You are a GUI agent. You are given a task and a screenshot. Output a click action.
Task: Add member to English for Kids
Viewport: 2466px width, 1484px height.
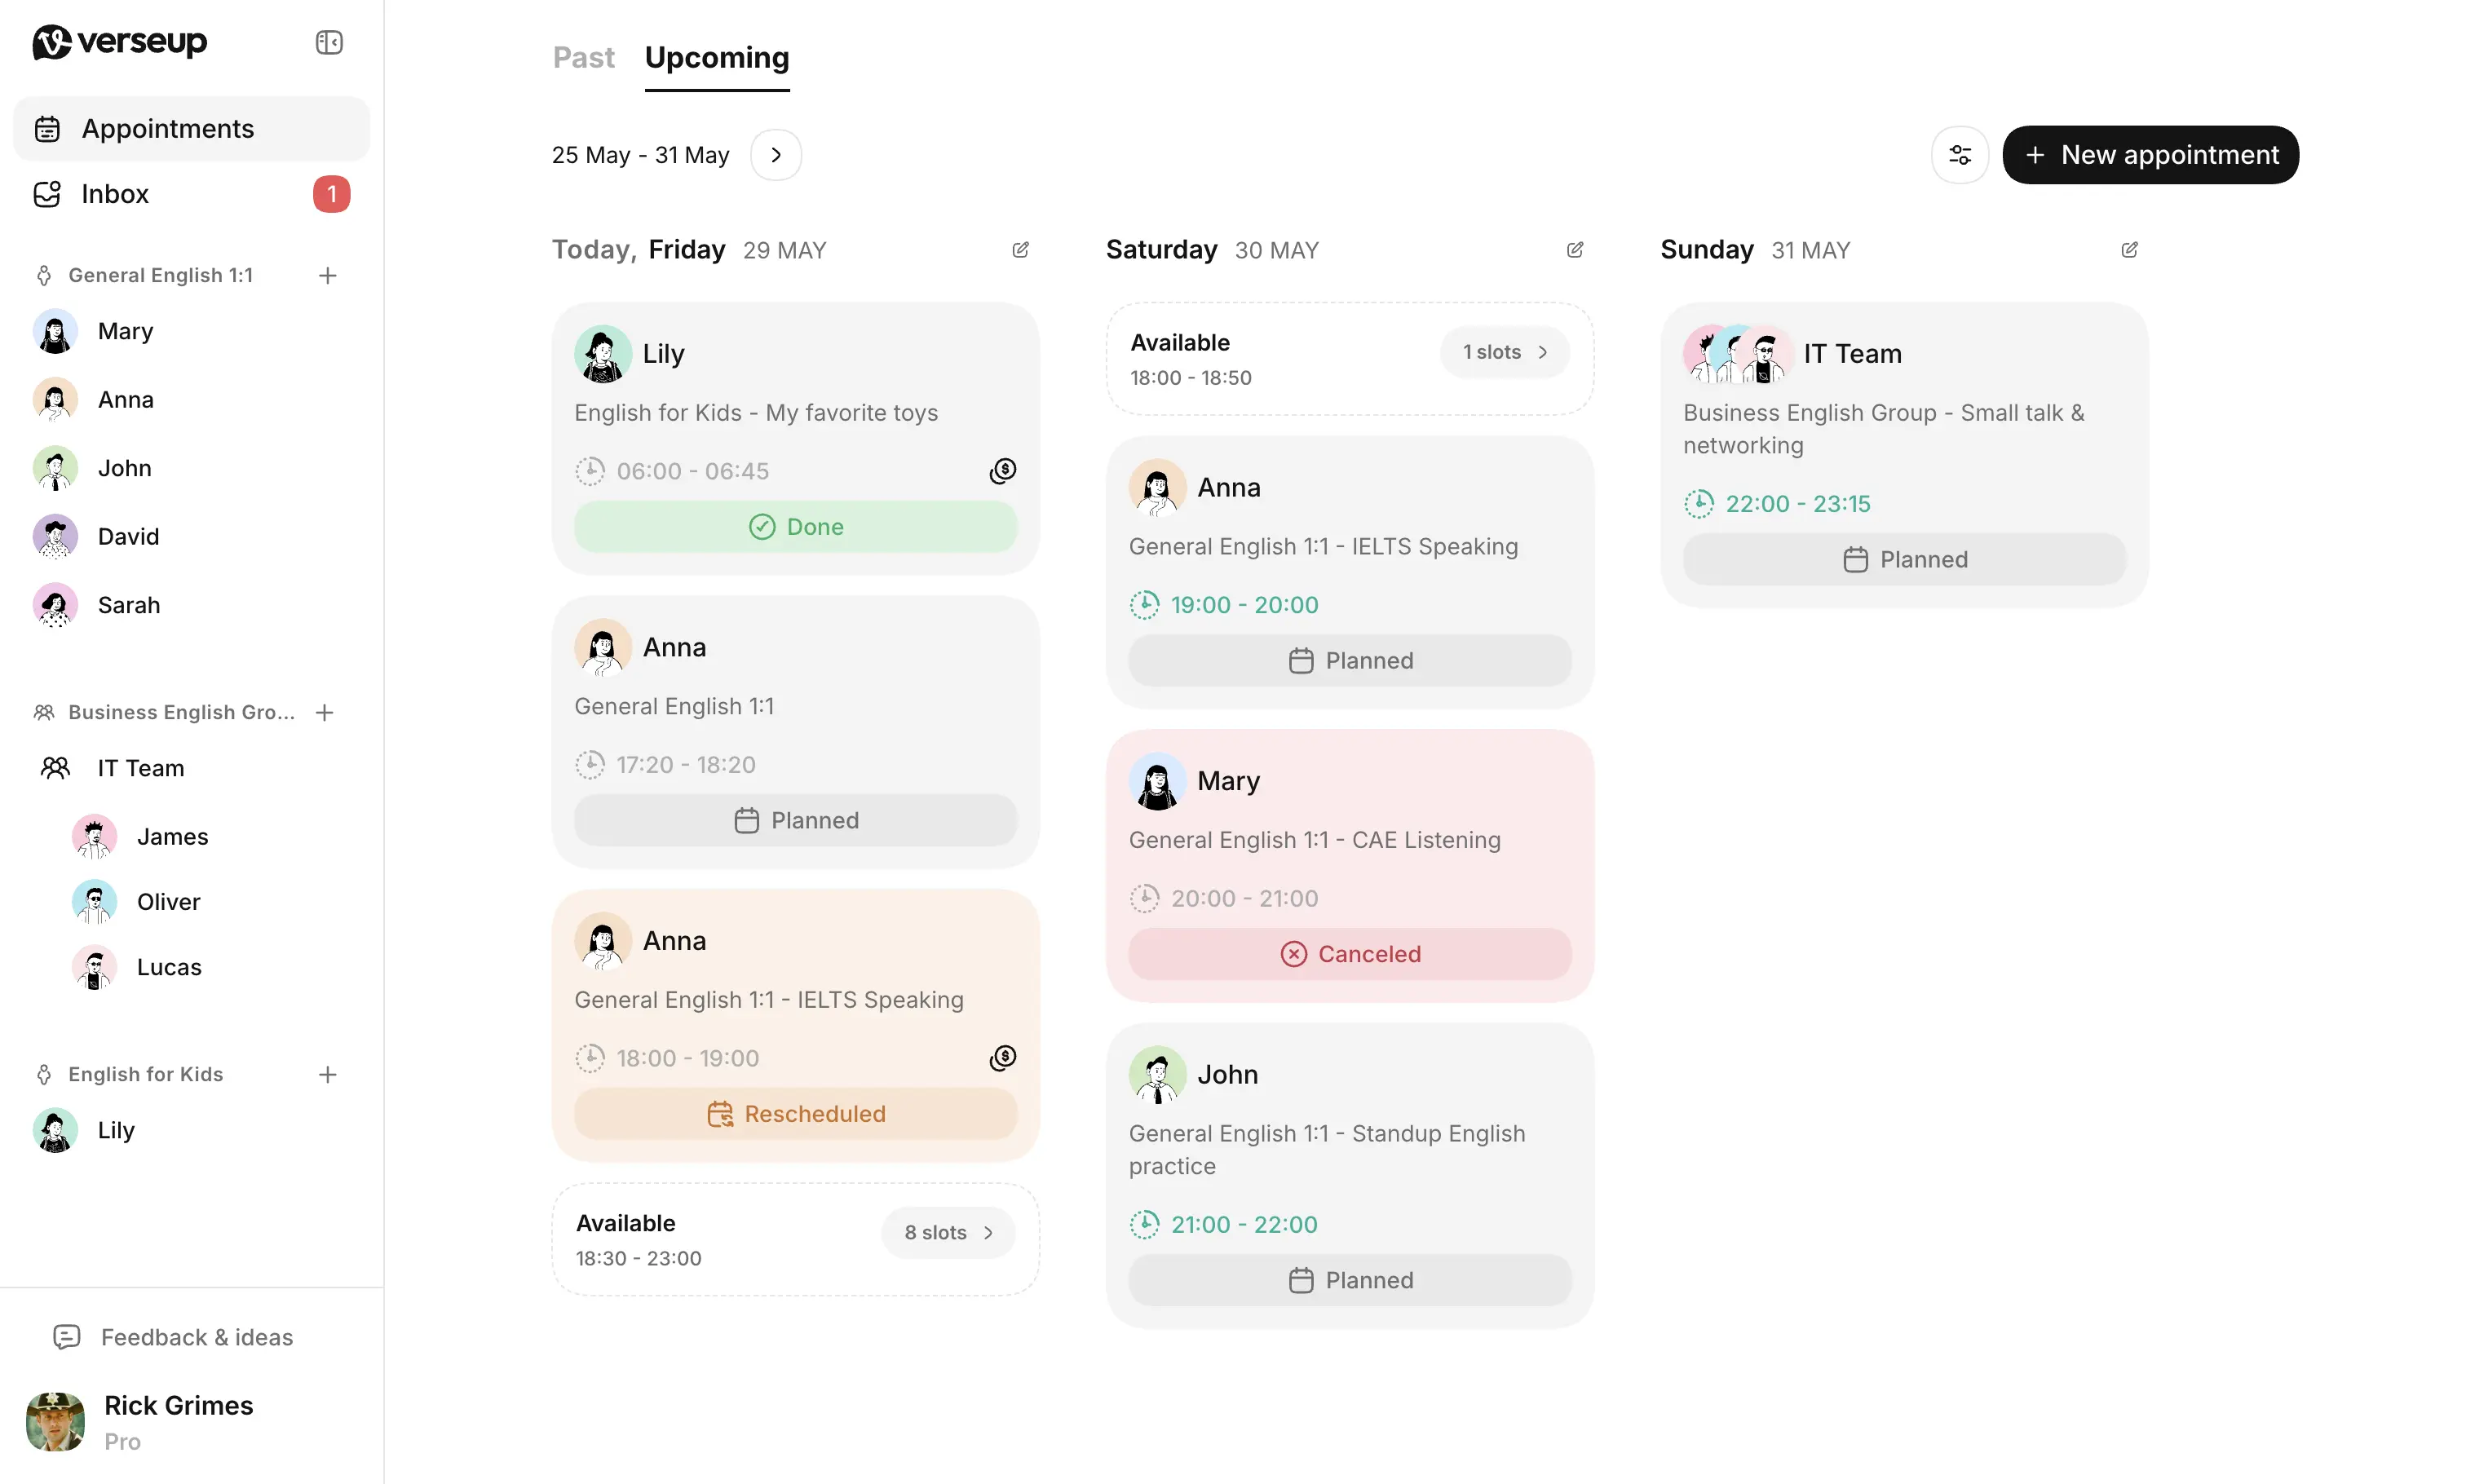coord(327,1074)
